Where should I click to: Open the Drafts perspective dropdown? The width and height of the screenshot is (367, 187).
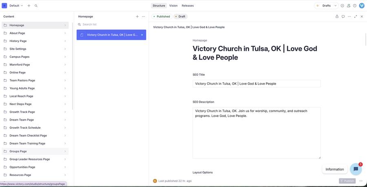pyautogui.click(x=326, y=6)
